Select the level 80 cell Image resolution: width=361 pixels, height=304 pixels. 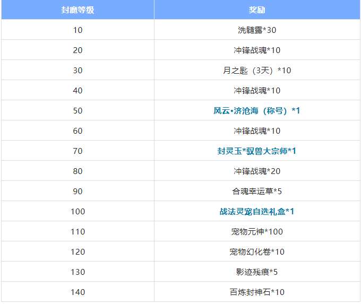click(78, 171)
